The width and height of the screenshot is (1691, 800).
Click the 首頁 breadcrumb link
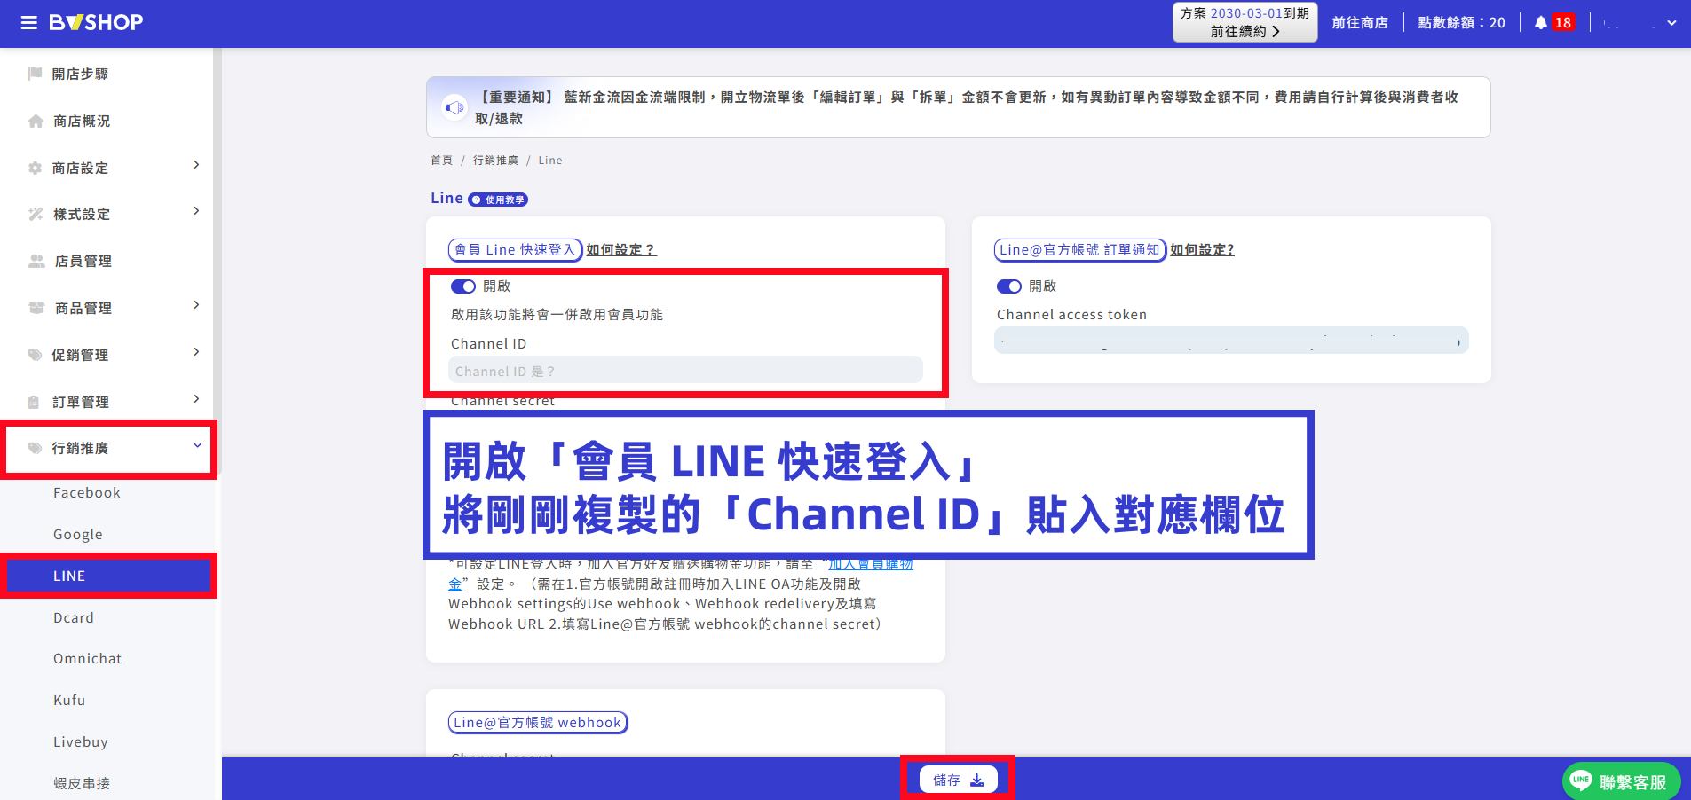point(441,161)
